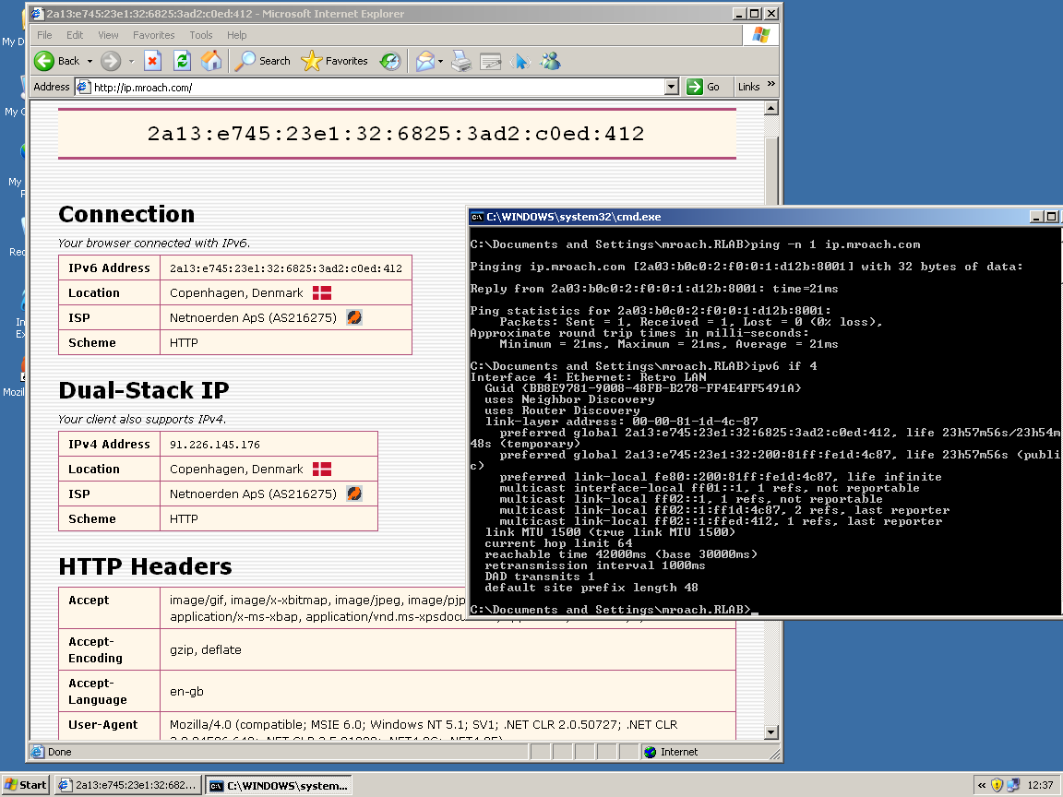The image size is (1063, 797).
Task: Click the taskbar clock showing 12:37
Action: pos(1040,785)
